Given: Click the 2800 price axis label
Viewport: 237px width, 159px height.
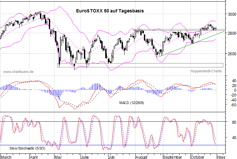Looking at the screenshot, I should coord(232,33).
